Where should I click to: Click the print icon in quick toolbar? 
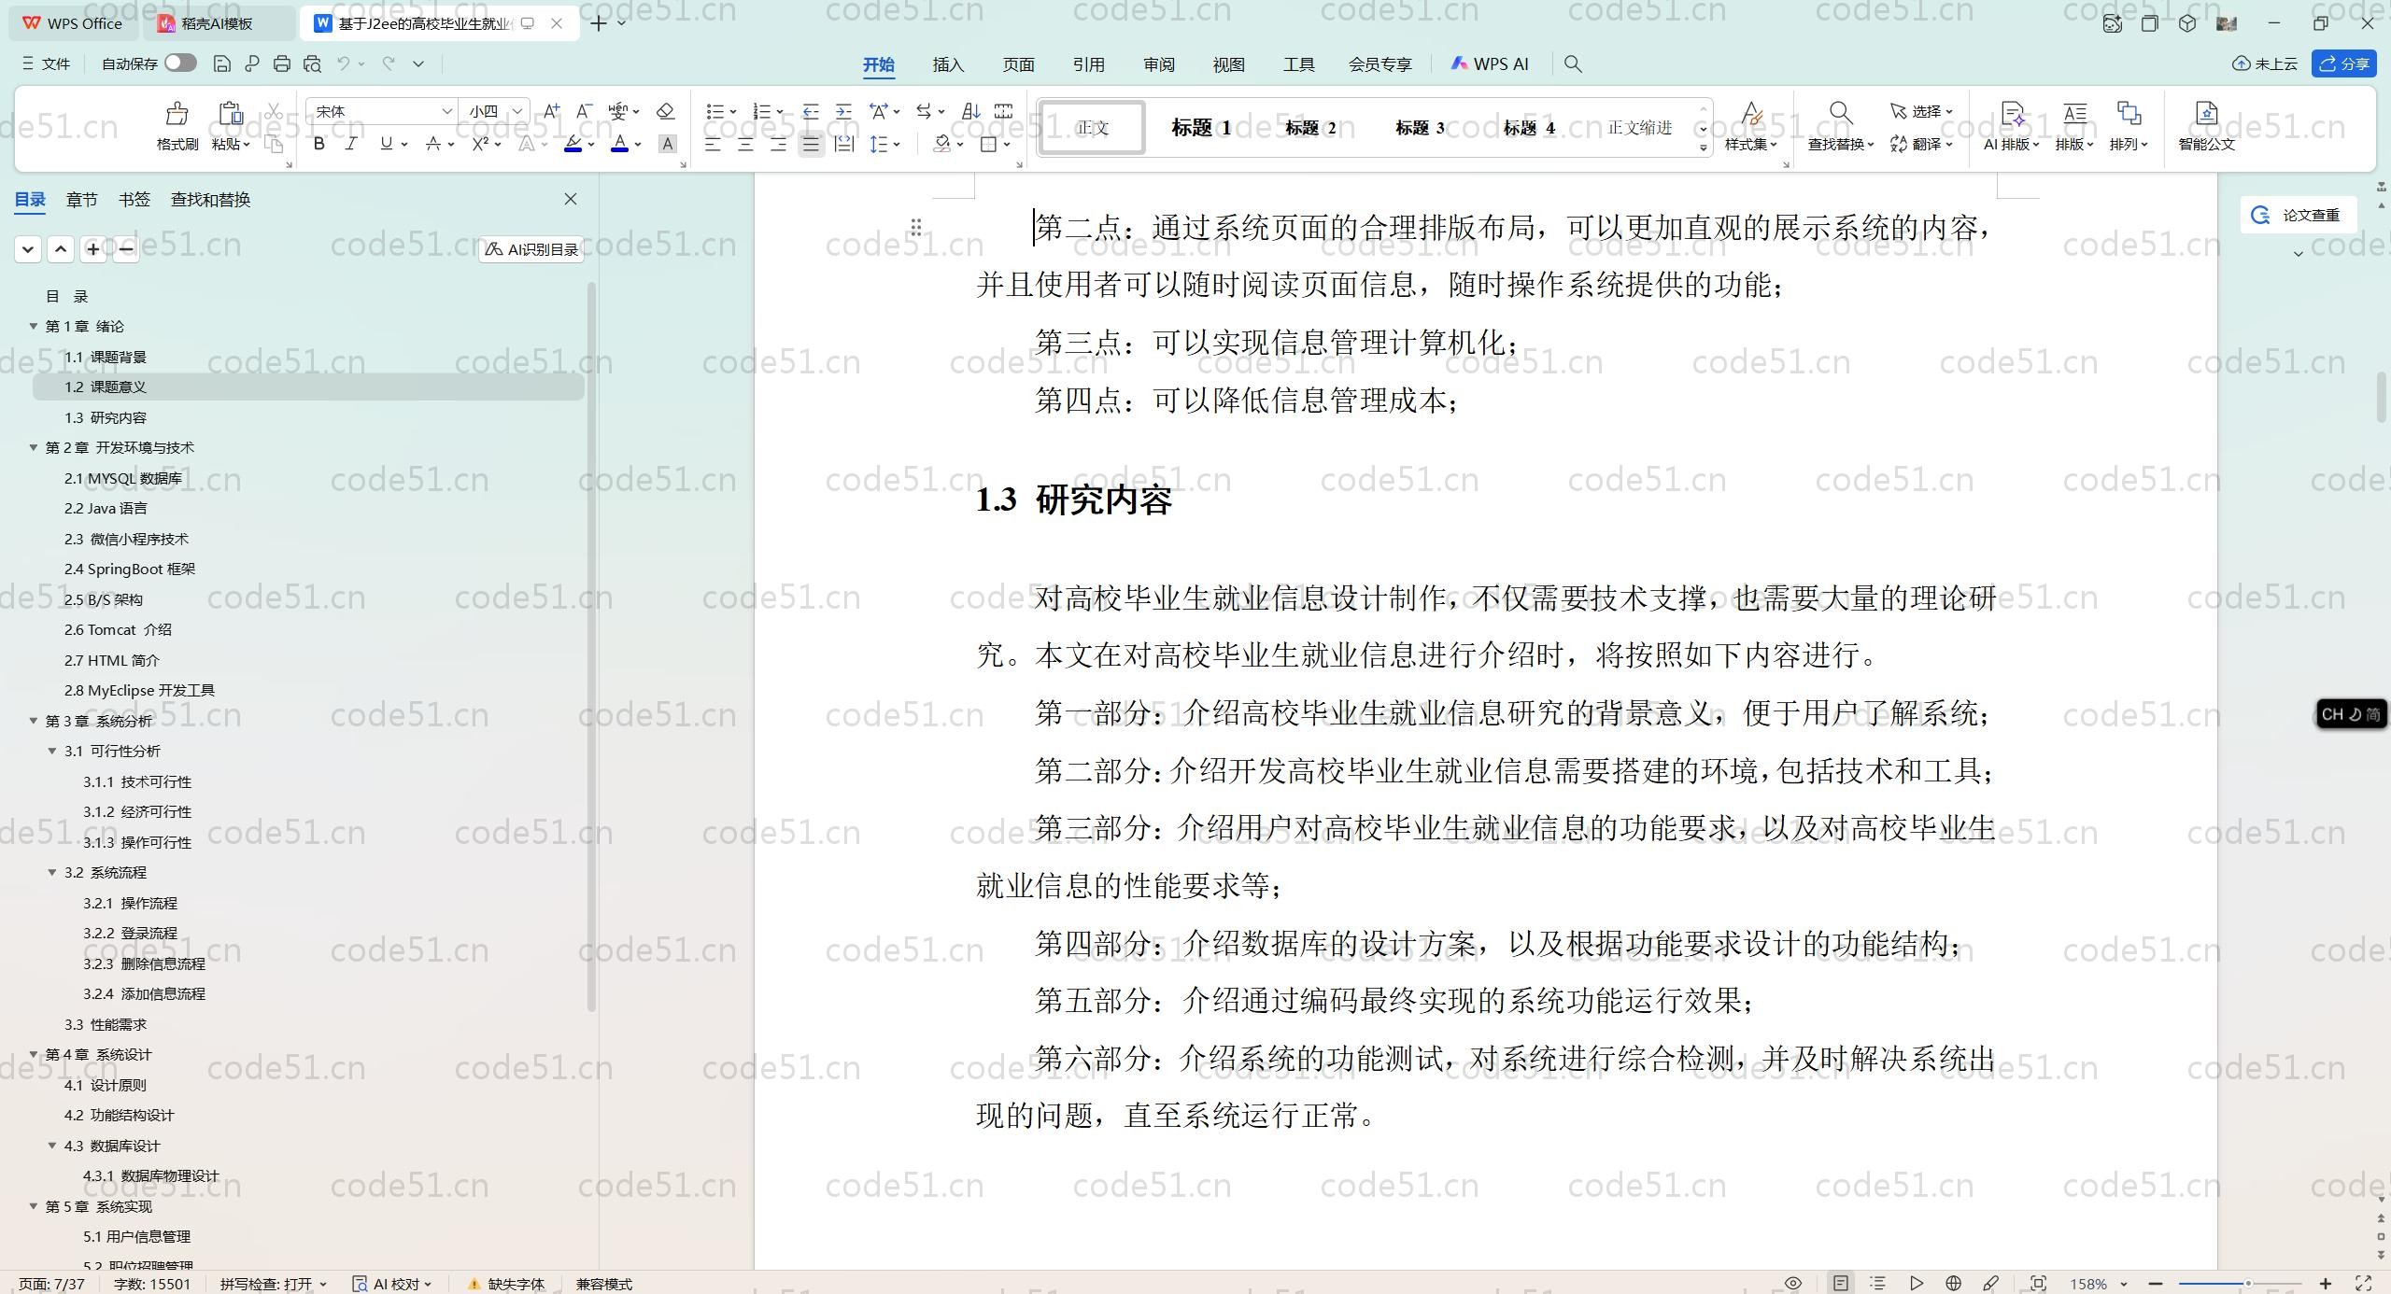point(282,63)
